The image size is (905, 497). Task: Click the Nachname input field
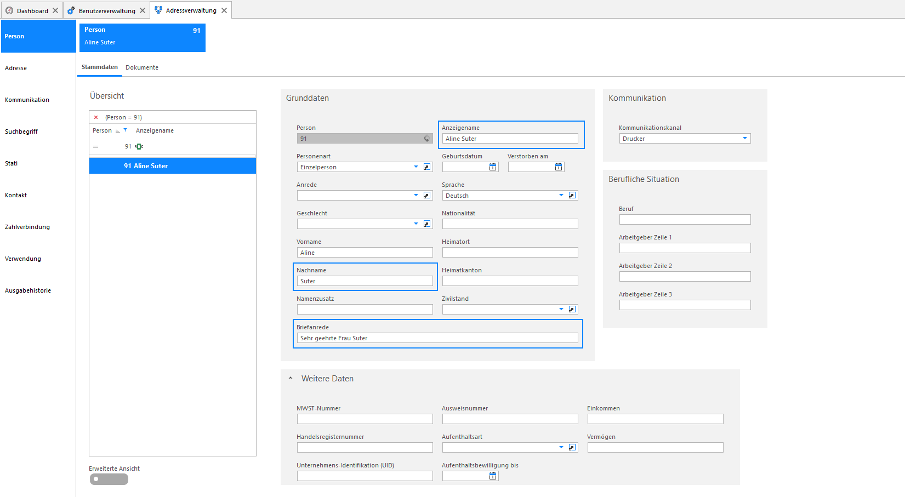point(365,281)
